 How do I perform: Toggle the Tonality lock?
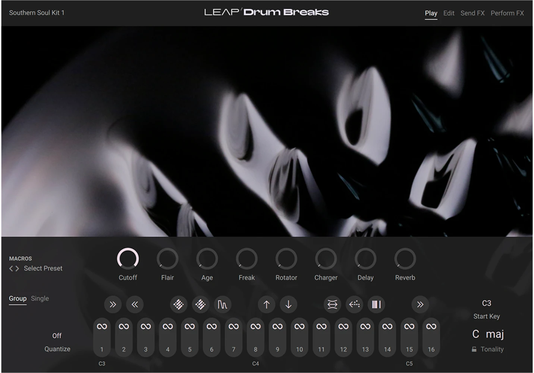(474, 349)
